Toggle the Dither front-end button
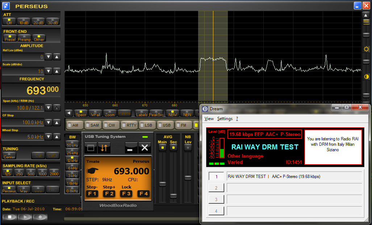Screen dimensions: 372x225 [39, 38]
